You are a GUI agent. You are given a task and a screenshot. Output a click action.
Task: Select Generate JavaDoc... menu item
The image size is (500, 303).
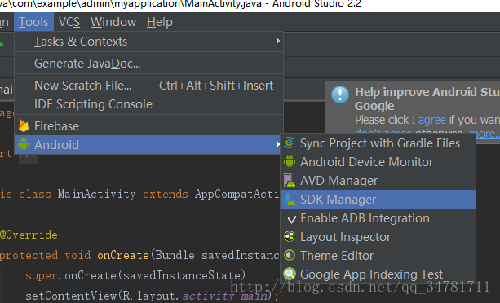149,64
